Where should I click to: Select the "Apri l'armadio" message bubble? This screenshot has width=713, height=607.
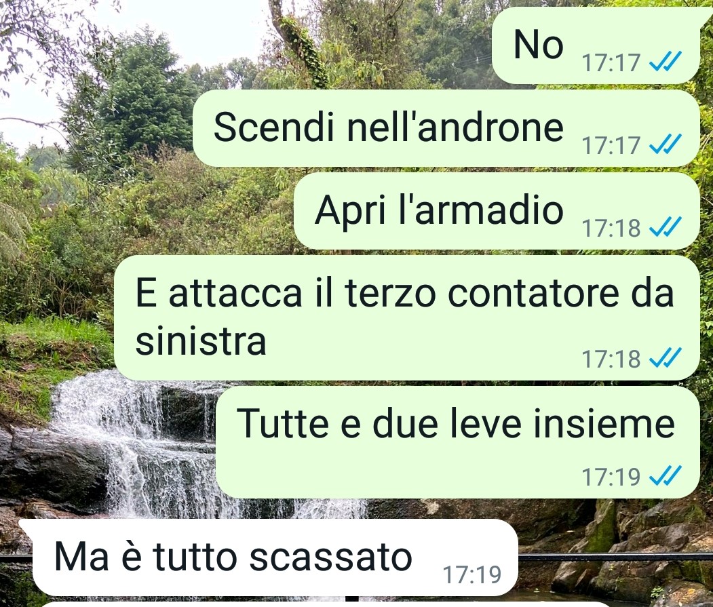coord(497,211)
